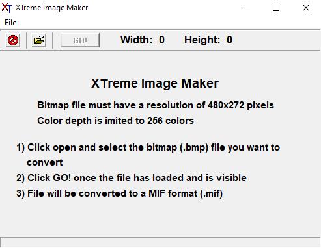Click the red stop/cancel toolbar icon

(x=13, y=40)
